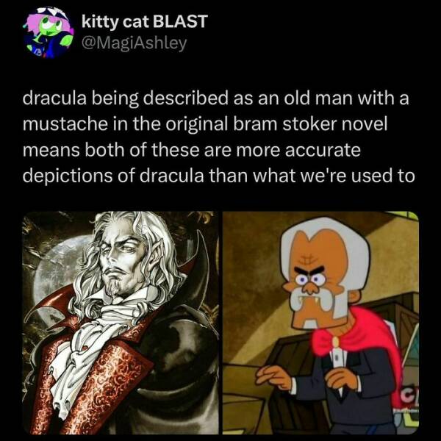Click the word "mustache" in the tweet
The image size is (441, 441).
(x=65, y=123)
